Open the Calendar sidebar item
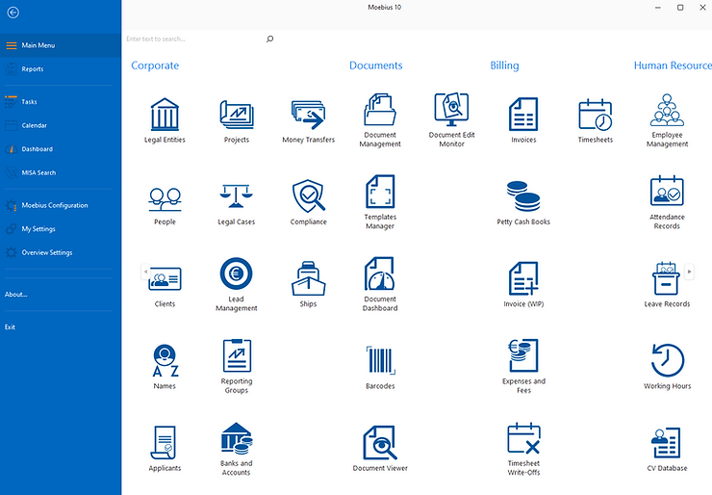 tap(61, 125)
